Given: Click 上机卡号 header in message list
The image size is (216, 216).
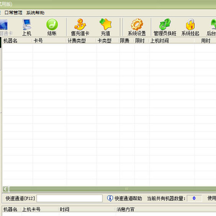Looking at the screenshot, I should pos(40,209).
